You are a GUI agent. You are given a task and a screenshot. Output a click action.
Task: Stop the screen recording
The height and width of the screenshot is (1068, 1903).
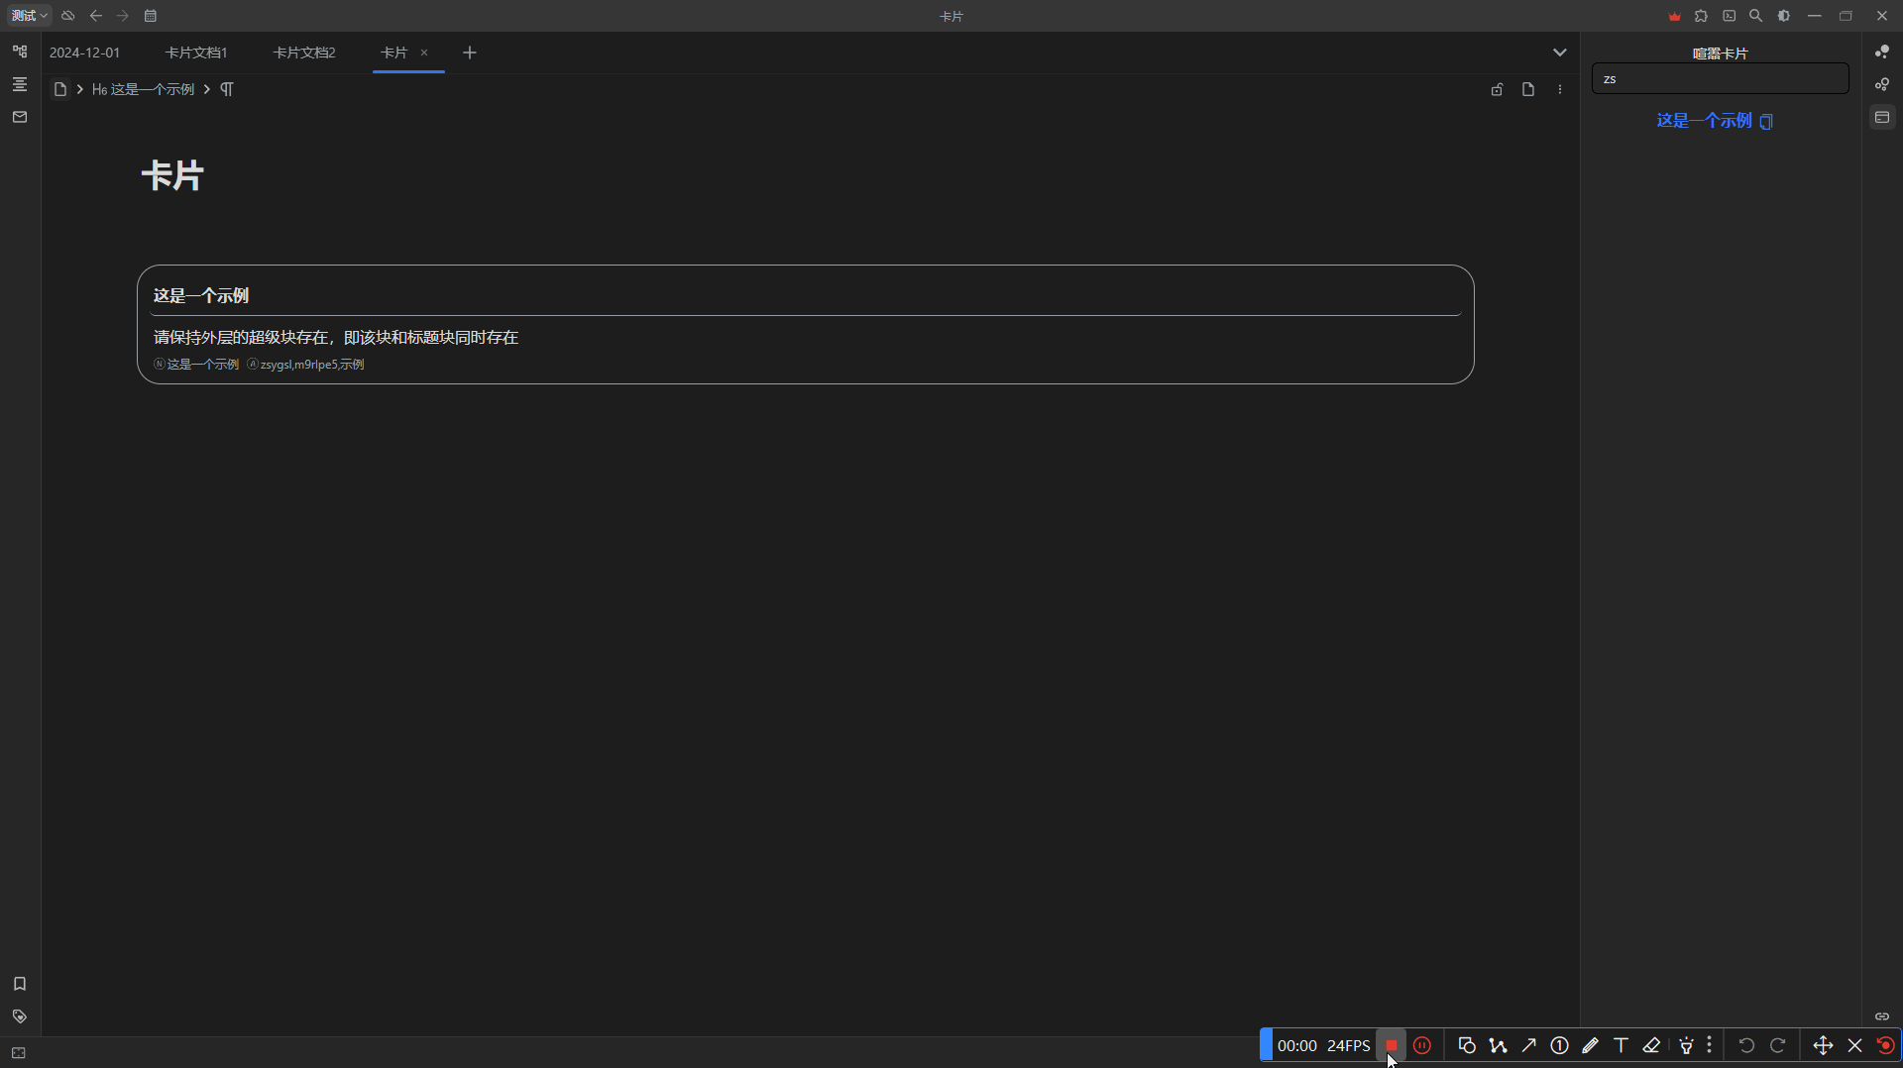[1392, 1045]
